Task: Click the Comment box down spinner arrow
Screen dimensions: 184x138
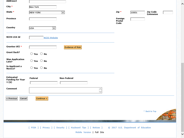Action: 100,92
